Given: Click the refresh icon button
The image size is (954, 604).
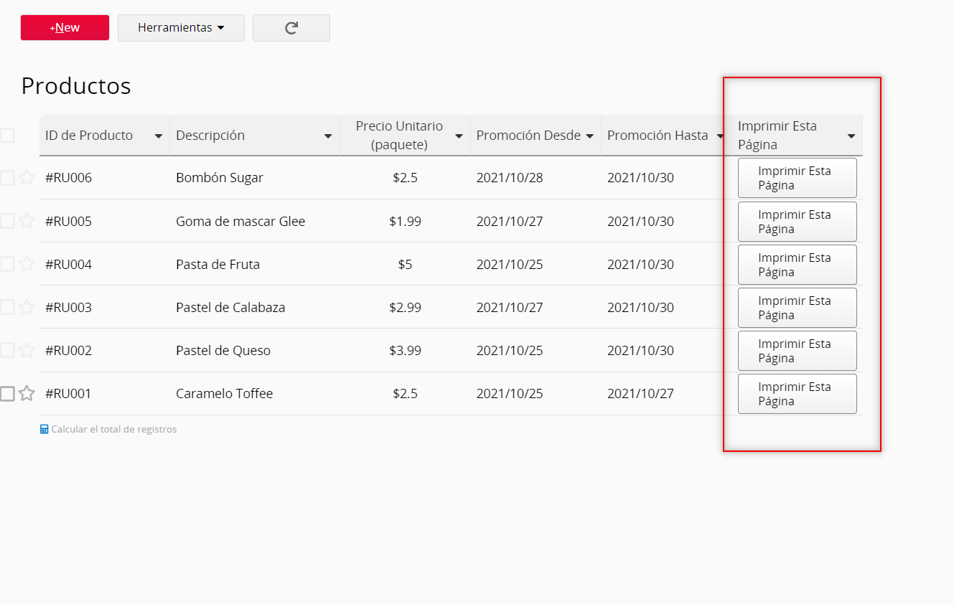Looking at the screenshot, I should point(291,28).
